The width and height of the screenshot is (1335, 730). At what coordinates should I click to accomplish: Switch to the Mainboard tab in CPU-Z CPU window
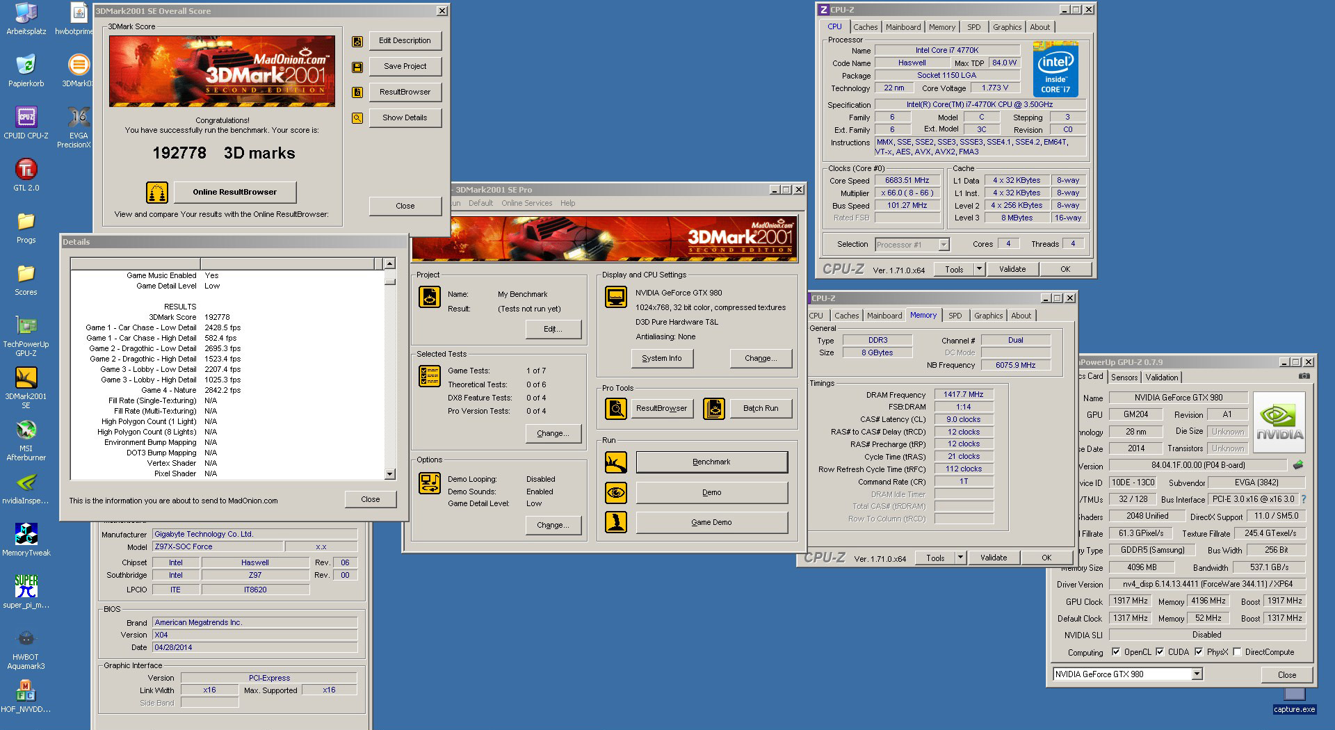pyautogui.click(x=903, y=27)
